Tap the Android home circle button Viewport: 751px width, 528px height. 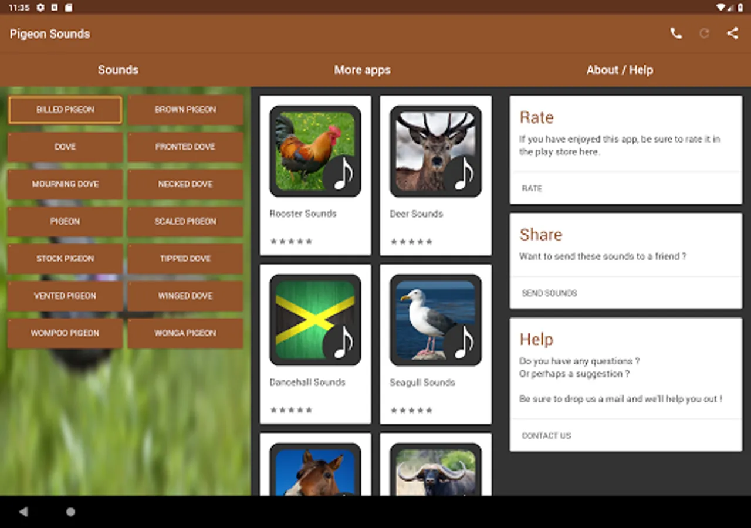[70, 512]
